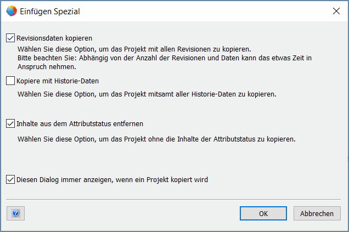349x232 pixels.
Task: Uncheck the Revisionsdaten kopieren checkbox
Action: coord(10,38)
